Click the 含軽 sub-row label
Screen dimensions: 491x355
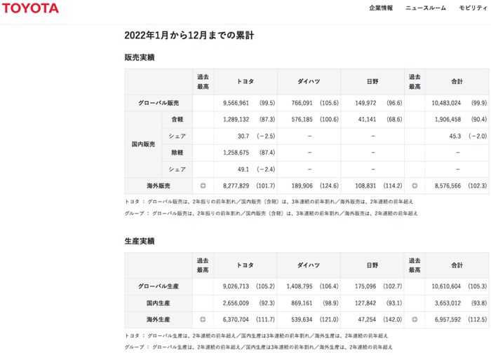tap(177, 119)
